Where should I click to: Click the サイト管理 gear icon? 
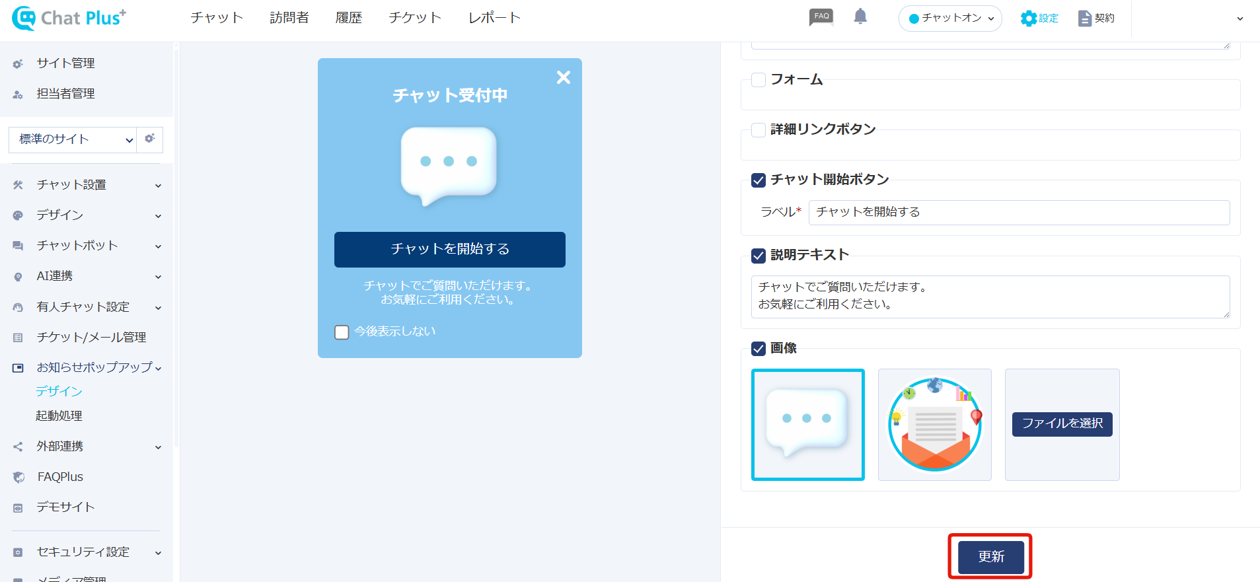pos(18,63)
